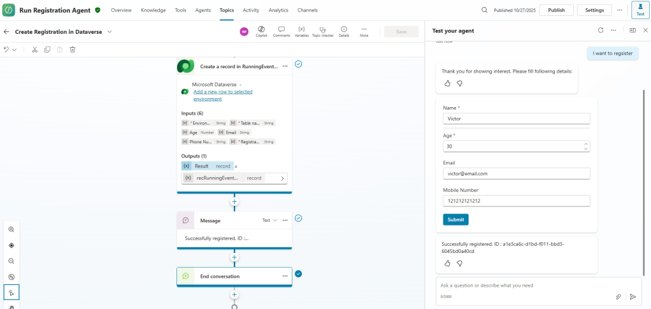Launch the Topic checker
651x309 pixels.
tap(323, 29)
